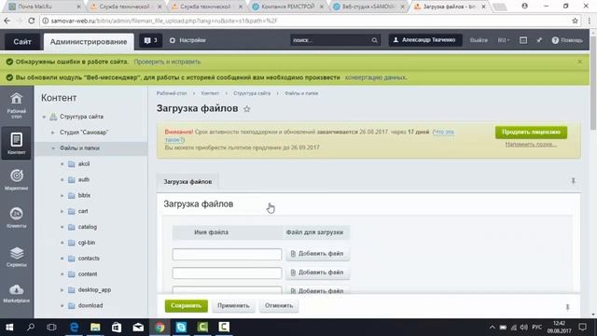This screenshot has height=336, width=597.
Task: Expand the bitrix folder
Action: click(62, 195)
